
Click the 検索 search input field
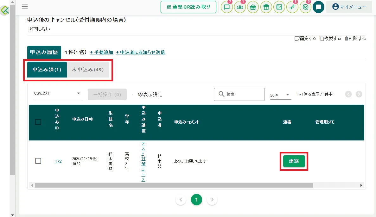click(x=239, y=94)
